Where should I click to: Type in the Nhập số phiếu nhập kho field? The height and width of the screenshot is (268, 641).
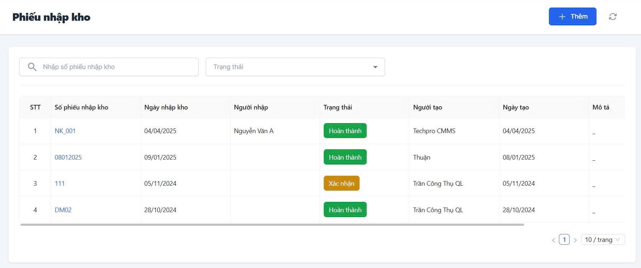click(x=118, y=67)
